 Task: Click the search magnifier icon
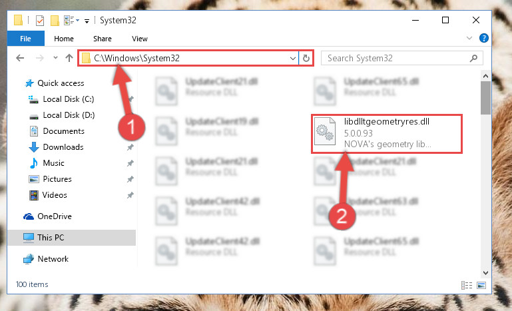473,58
